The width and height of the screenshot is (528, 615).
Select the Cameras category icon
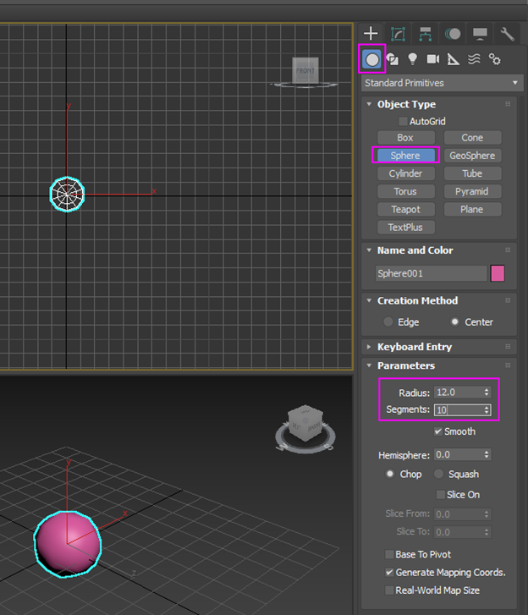[x=433, y=59]
